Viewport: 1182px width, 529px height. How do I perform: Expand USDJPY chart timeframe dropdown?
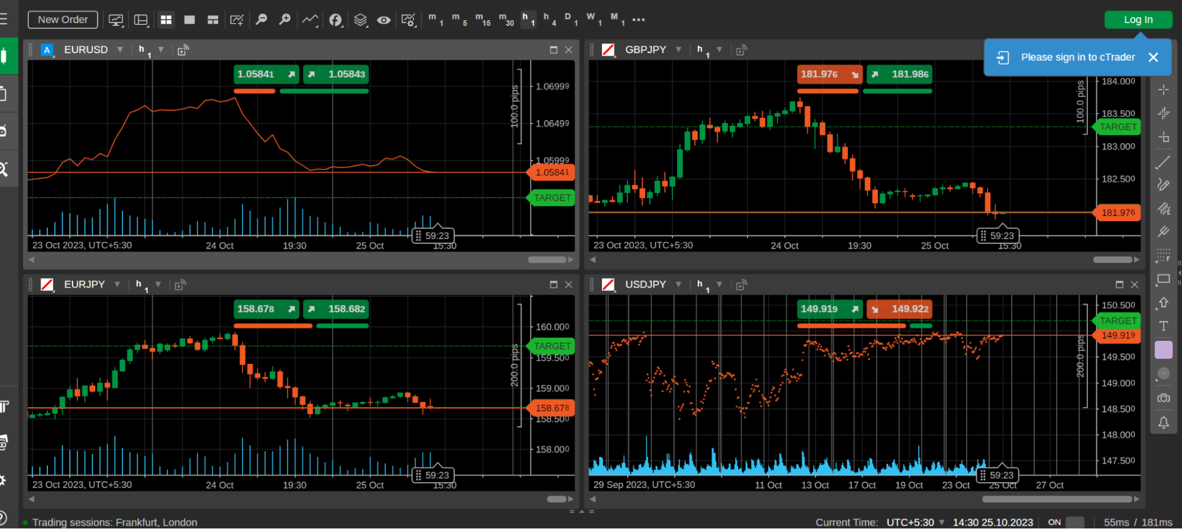pos(720,285)
